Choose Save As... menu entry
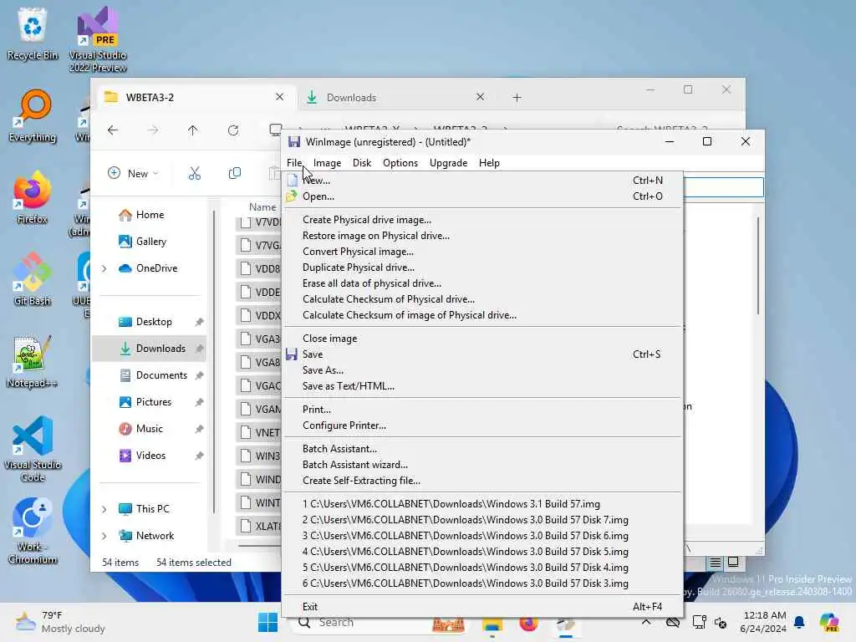The image size is (856, 642). [482, 369]
